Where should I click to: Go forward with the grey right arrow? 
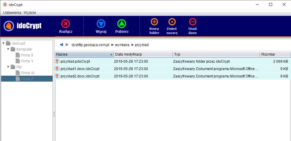67,45
